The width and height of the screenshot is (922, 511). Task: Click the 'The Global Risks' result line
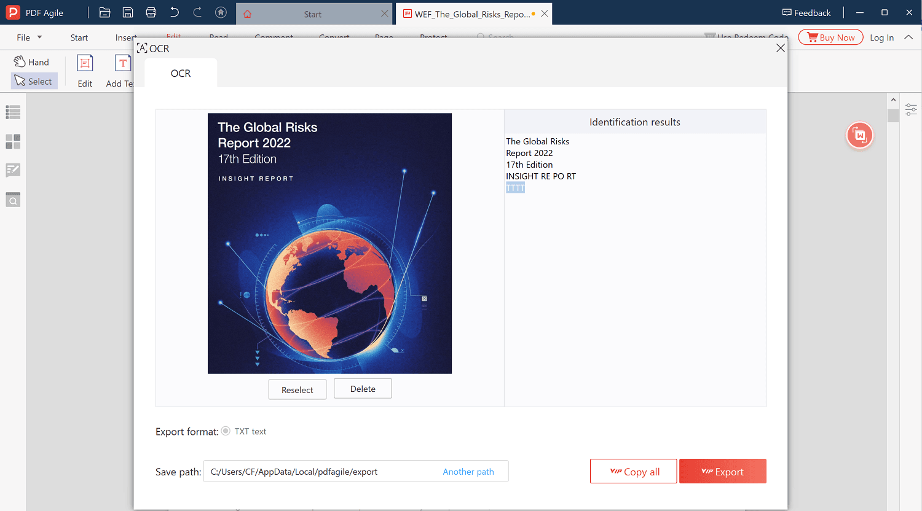tap(538, 141)
